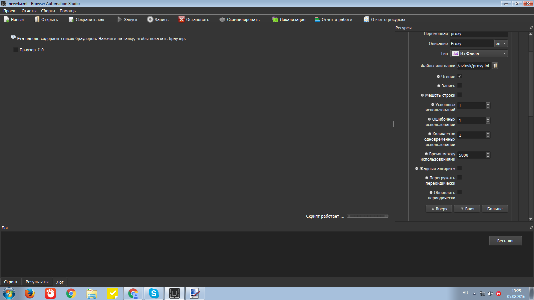Image resolution: width=534 pixels, height=300 pixels.
Task: Open the Тип 'Из Файла' dropdown
Action: (479, 53)
